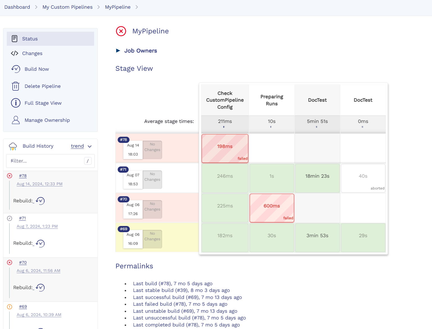The width and height of the screenshot is (432, 329).
Task: Open Last successful build (#69) permalink
Action: (x=187, y=297)
